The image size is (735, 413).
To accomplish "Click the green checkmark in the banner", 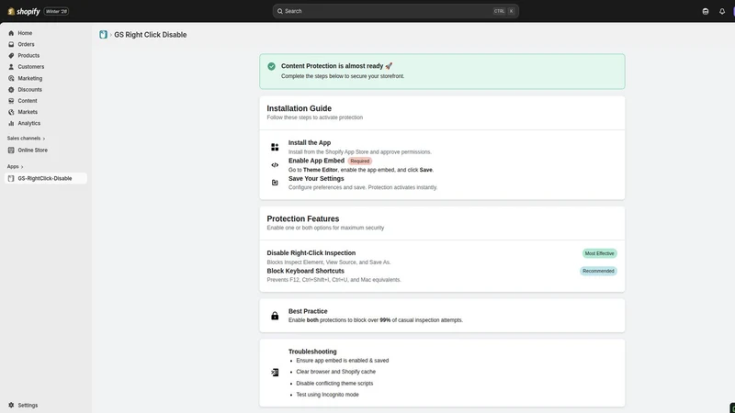I will [271, 66].
